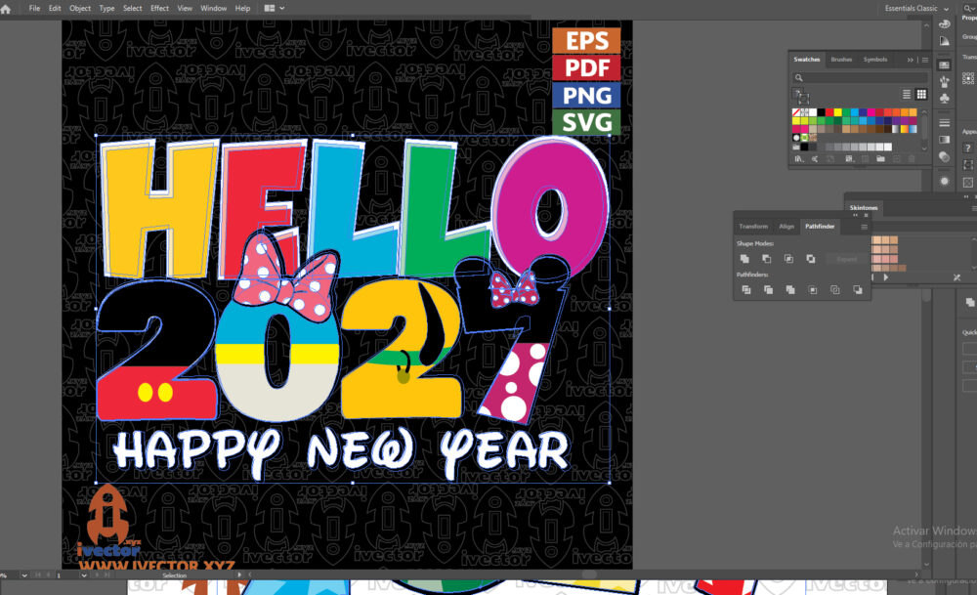Open Swatch Libraries menu icon

click(x=799, y=159)
